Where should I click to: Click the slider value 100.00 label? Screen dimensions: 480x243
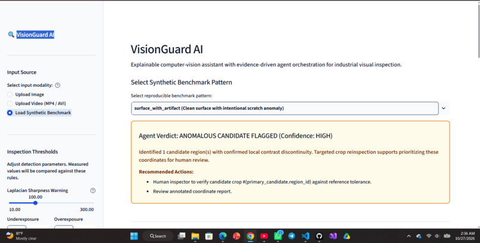35,197
